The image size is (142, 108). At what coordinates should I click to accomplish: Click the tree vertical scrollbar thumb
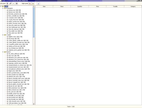pyautogui.click(x=34, y=22)
